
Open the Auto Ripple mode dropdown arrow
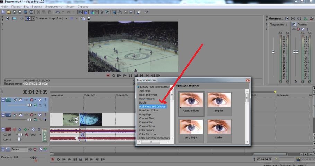pyautogui.click(x=97, y=12)
